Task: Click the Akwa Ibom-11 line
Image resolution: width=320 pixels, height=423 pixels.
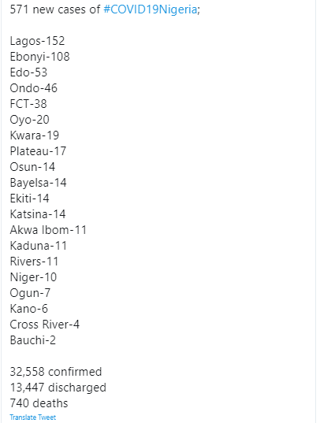Action: [48, 230]
